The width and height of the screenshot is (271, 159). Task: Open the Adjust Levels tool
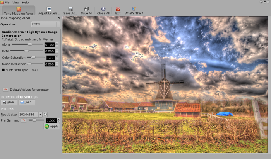point(49,10)
